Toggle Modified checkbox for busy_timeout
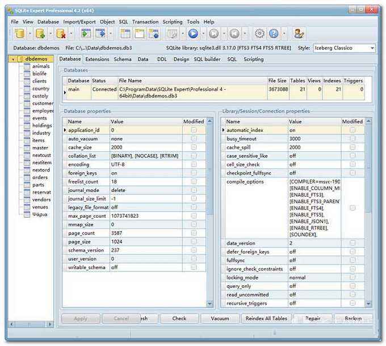Screen dimensions: 386x346 (x=353, y=139)
